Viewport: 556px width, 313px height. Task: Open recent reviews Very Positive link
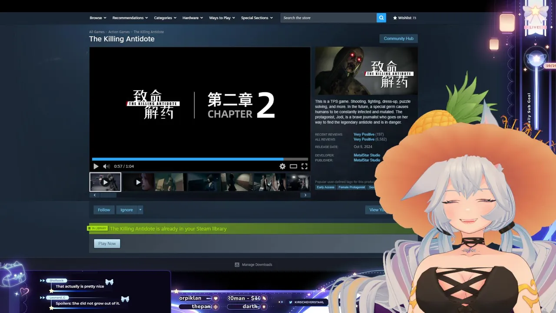(x=364, y=134)
